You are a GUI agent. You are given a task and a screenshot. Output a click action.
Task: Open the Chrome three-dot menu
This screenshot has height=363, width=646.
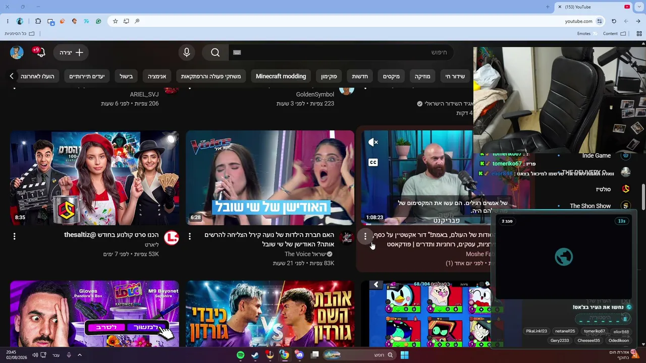click(x=8, y=21)
